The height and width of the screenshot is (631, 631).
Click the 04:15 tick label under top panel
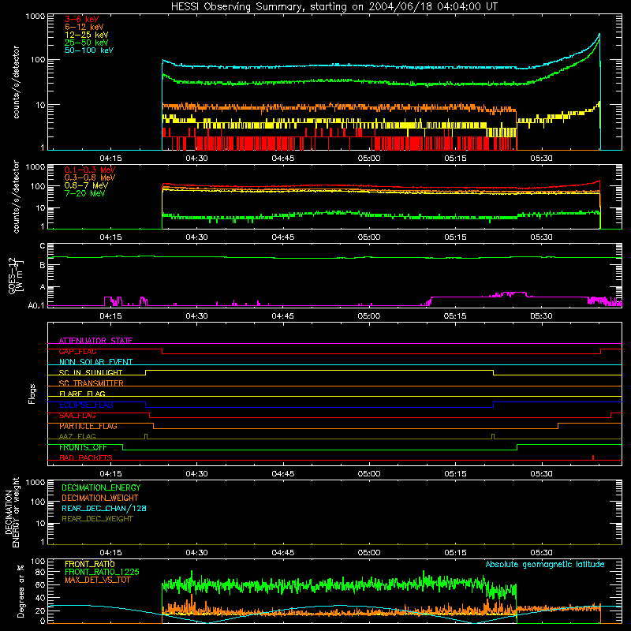[x=110, y=159]
